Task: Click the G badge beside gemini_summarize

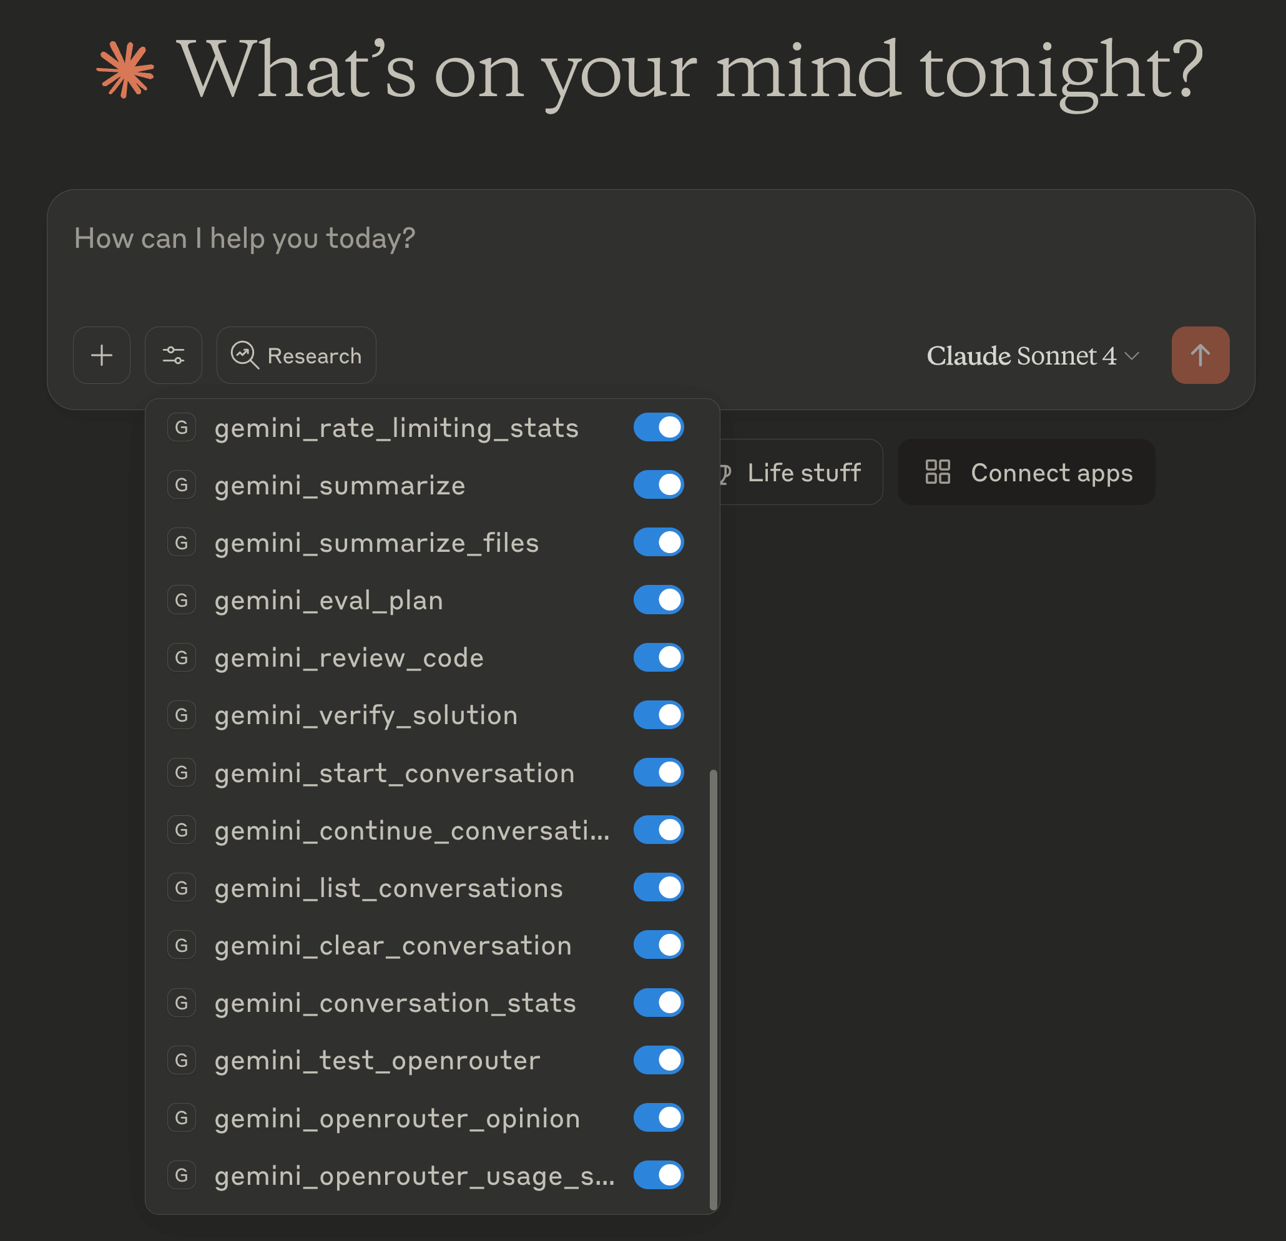Action: coord(182,484)
